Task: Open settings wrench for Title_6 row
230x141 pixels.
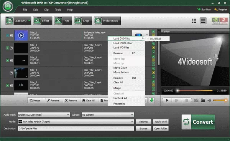Action: pos(153,56)
